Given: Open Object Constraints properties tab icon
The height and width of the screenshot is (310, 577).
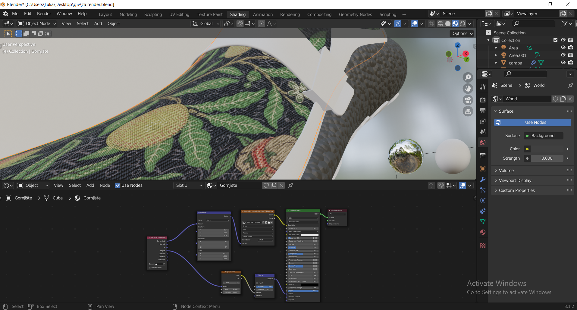Looking at the screenshot, I should click(x=483, y=211).
